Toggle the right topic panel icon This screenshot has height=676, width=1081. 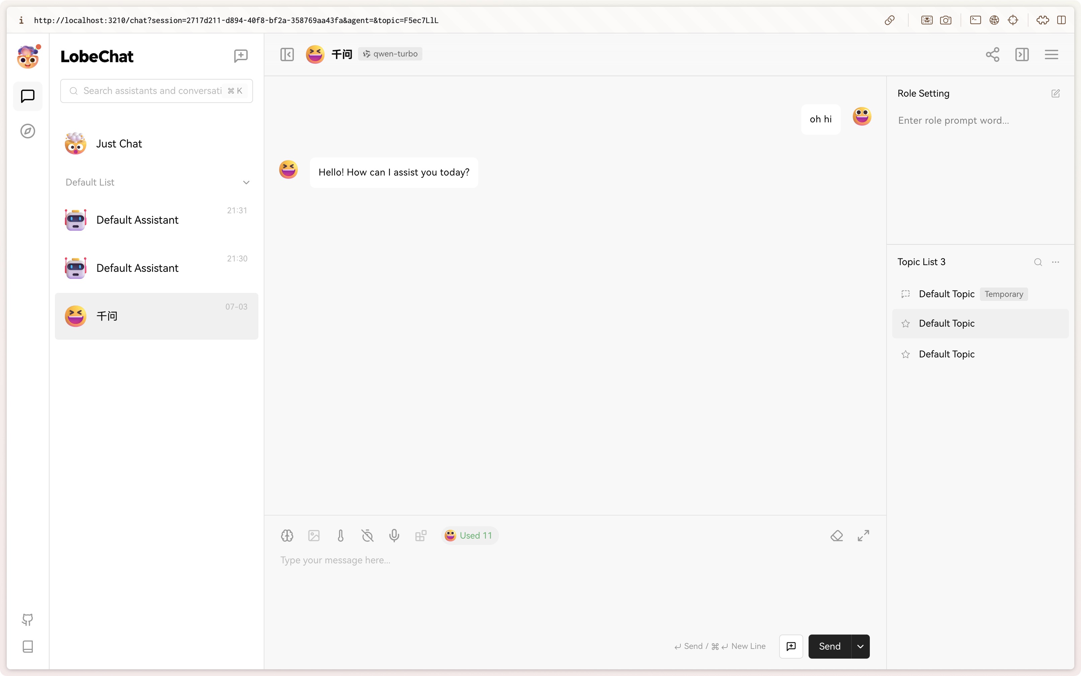(x=1022, y=54)
